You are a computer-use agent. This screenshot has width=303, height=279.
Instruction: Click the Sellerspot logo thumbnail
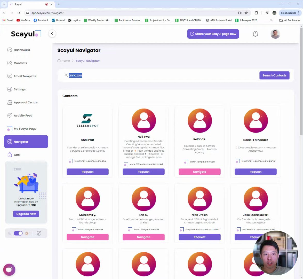click(87, 120)
